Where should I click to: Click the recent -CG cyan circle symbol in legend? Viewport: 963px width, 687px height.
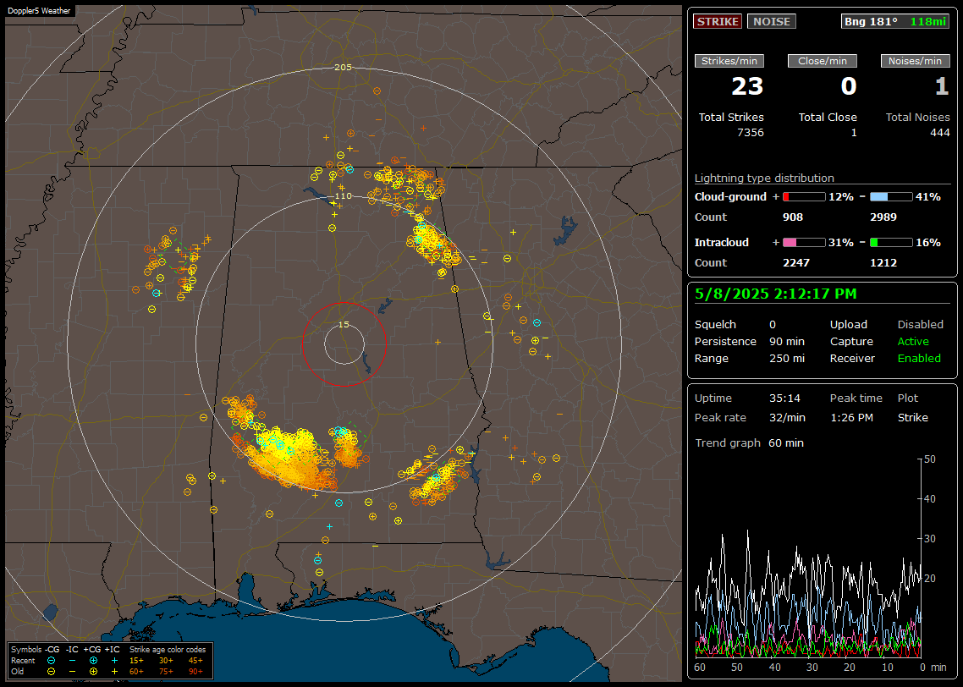click(52, 661)
